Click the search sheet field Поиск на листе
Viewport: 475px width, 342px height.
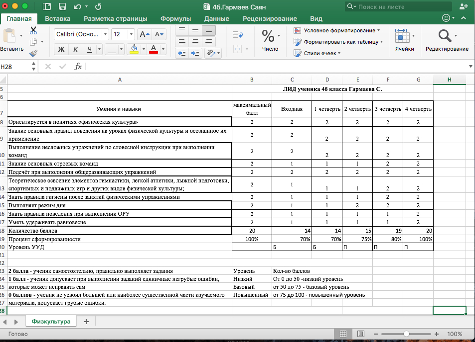[x=398, y=6]
